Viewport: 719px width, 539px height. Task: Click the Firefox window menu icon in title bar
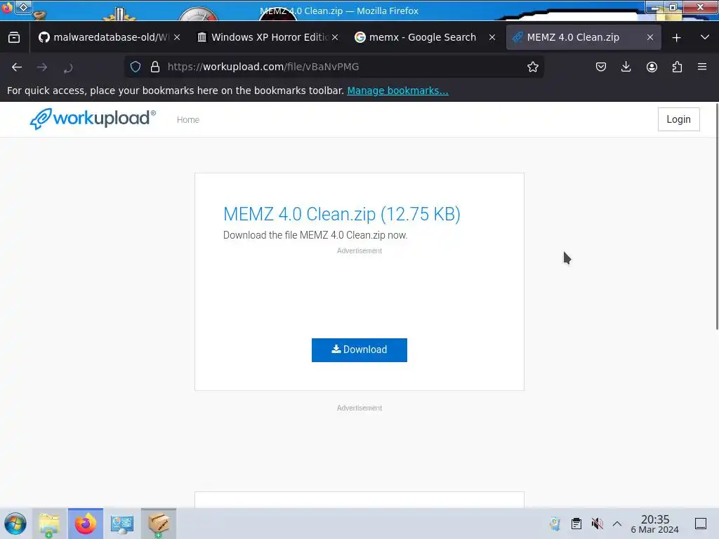7,7
